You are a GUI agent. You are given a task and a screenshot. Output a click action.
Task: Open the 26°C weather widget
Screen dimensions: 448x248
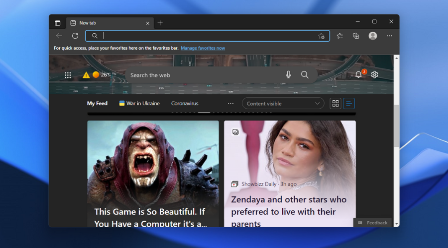tap(102, 74)
